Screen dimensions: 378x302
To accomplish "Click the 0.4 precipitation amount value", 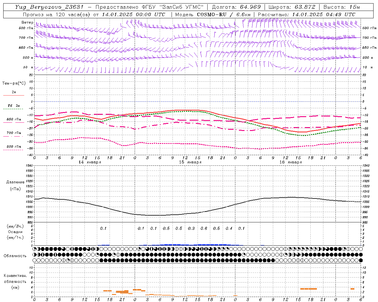I will tap(229, 228).
